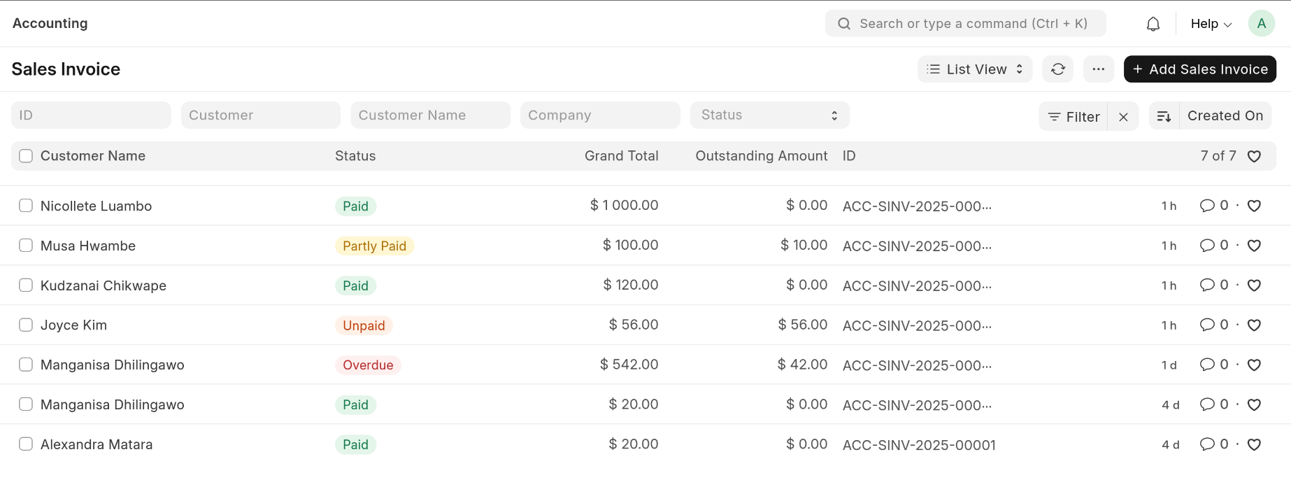Open Musa Hwambe invoice

coord(88,246)
